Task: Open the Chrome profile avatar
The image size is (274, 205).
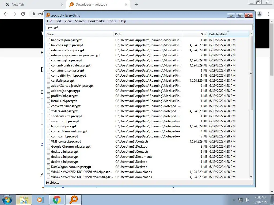Action: 260,14
